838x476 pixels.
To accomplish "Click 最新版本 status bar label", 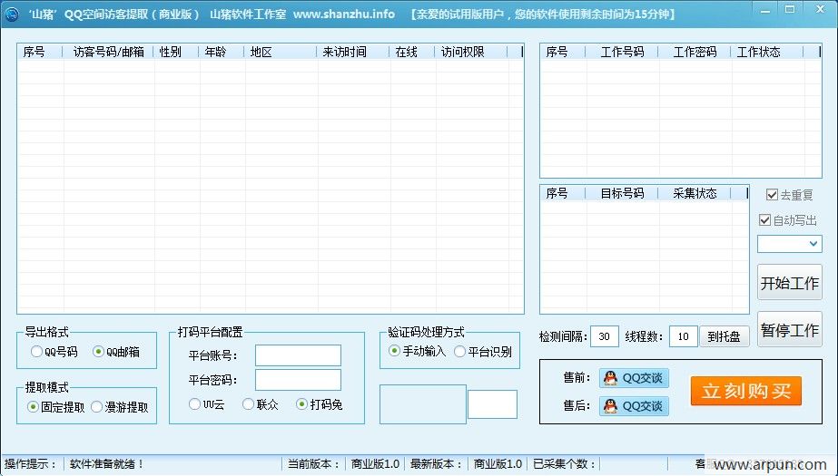I will click(436, 463).
